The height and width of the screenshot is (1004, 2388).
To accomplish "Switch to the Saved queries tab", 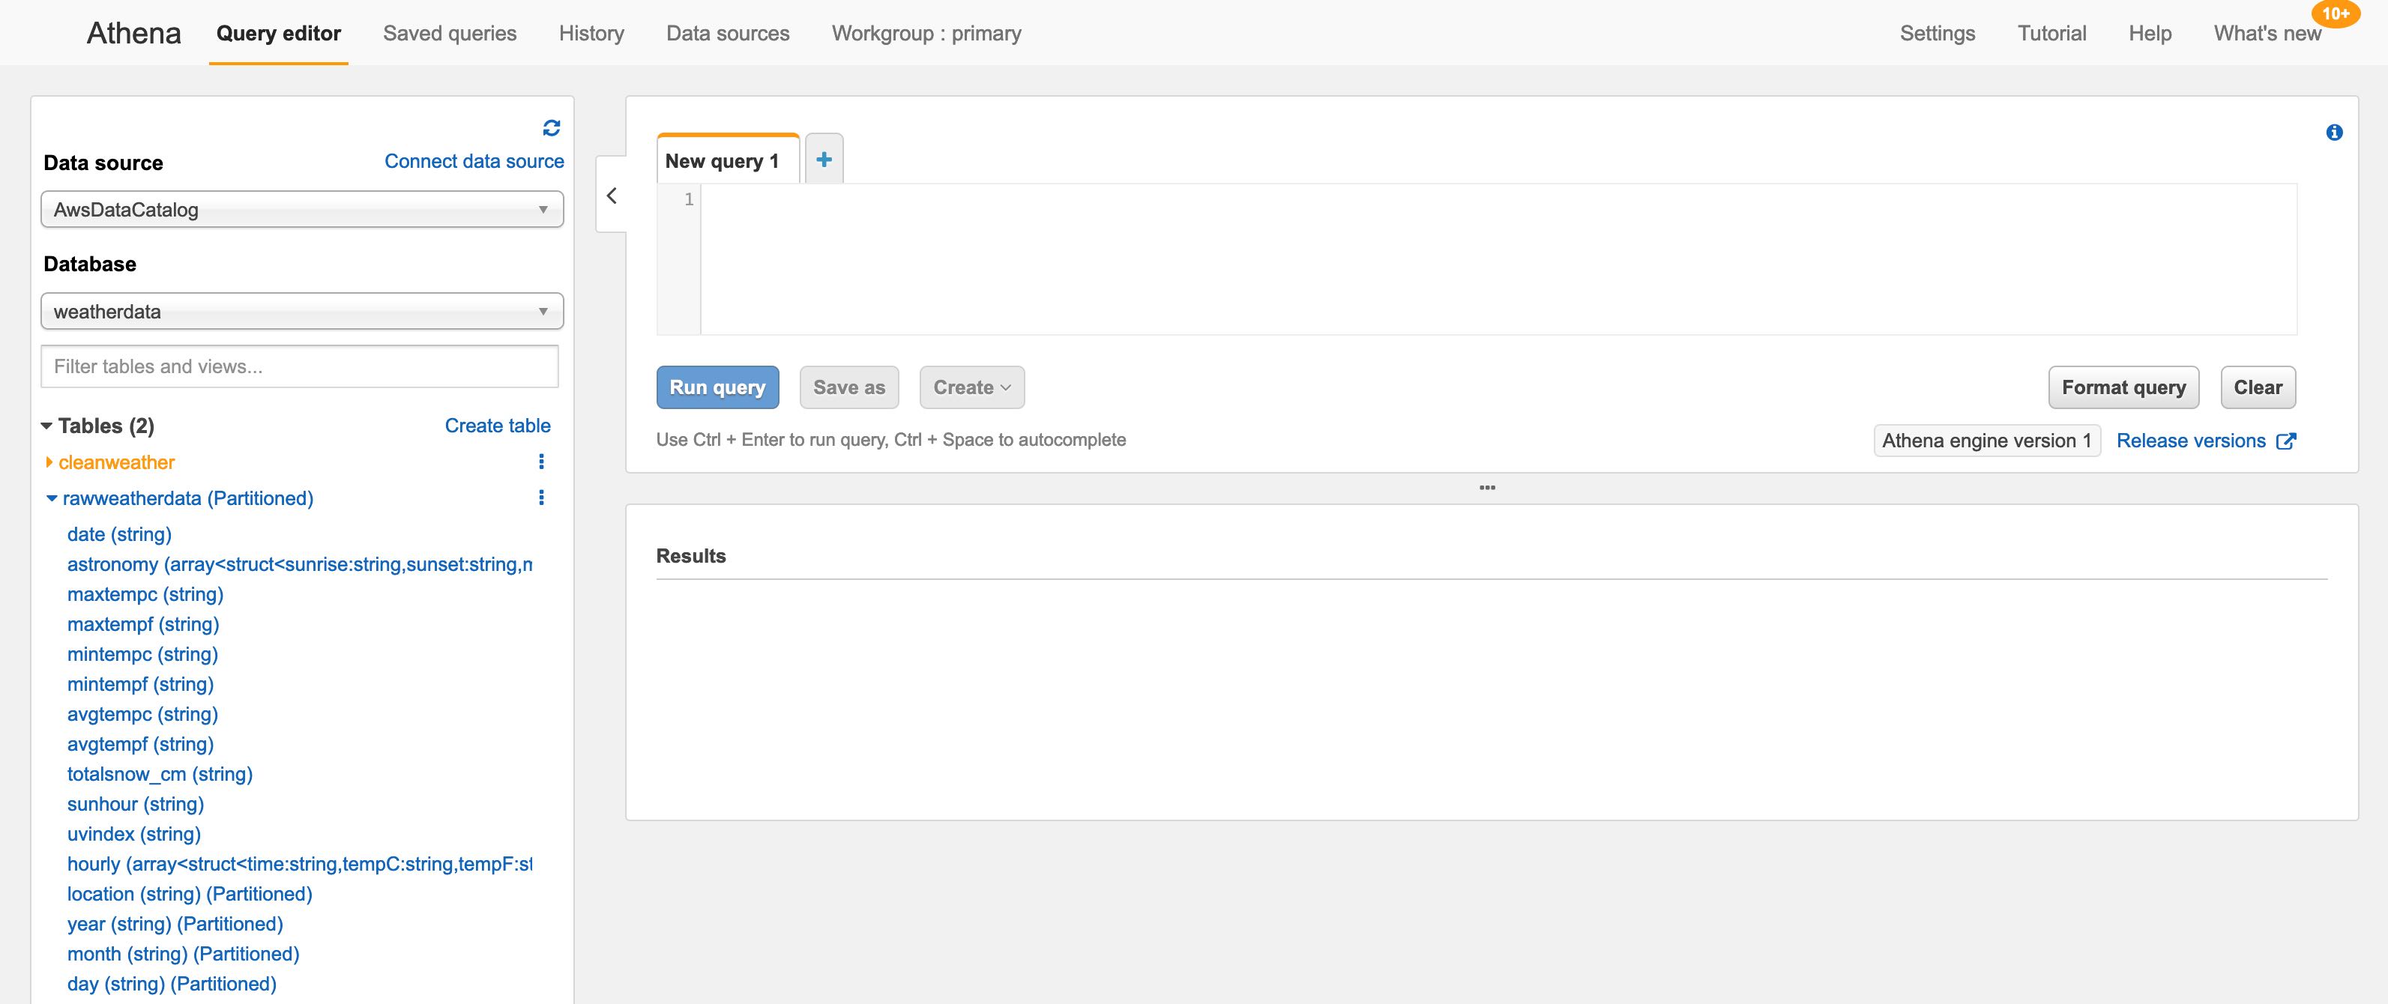I will (450, 34).
